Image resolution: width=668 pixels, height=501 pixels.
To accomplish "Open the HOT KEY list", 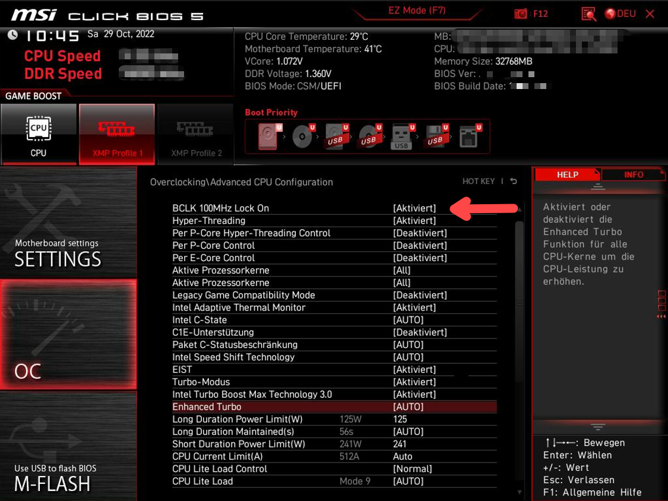I will coord(479,181).
